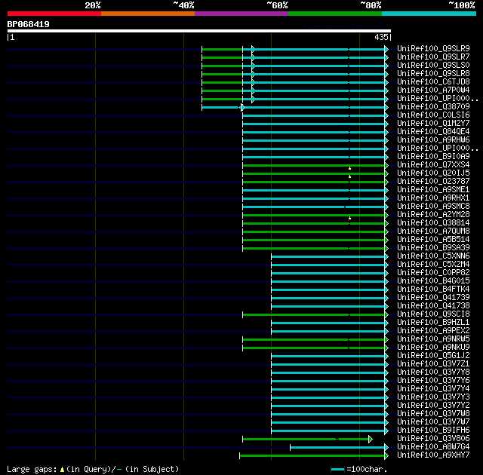Open hit UniRef100_Q9SLR9
The image size is (483, 475).
click(x=433, y=48)
